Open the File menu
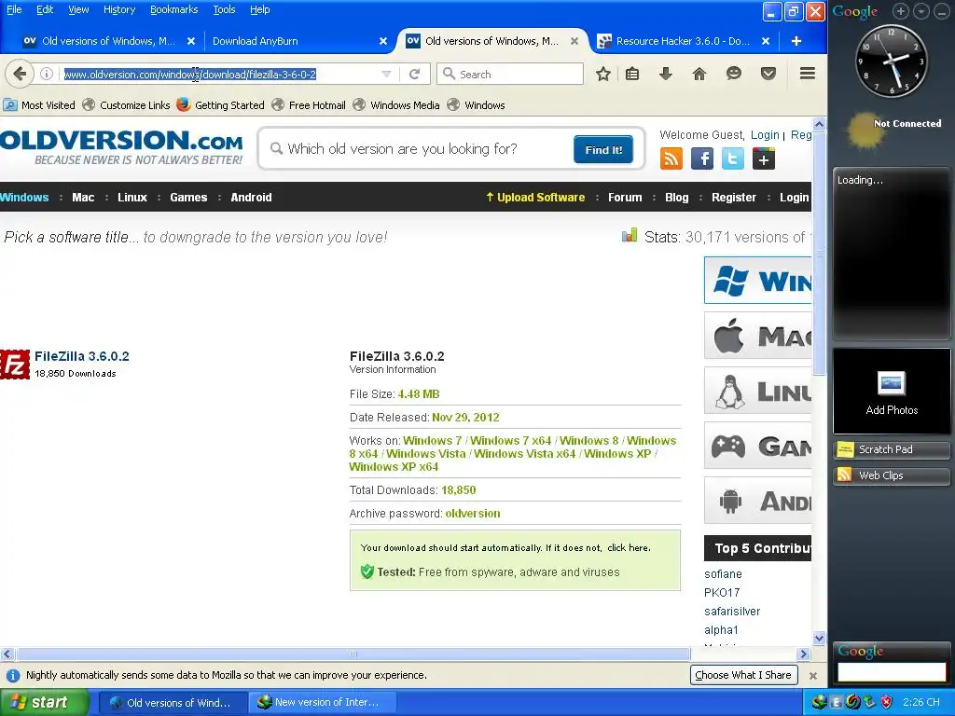 14,9
